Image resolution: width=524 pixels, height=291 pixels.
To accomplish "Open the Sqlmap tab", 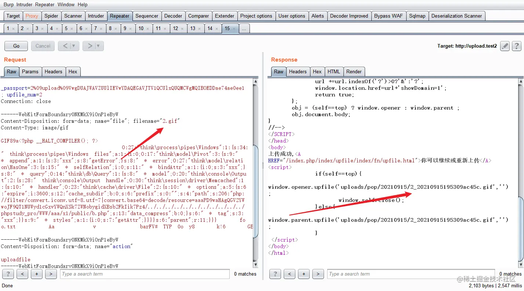I will coord(417,16).
